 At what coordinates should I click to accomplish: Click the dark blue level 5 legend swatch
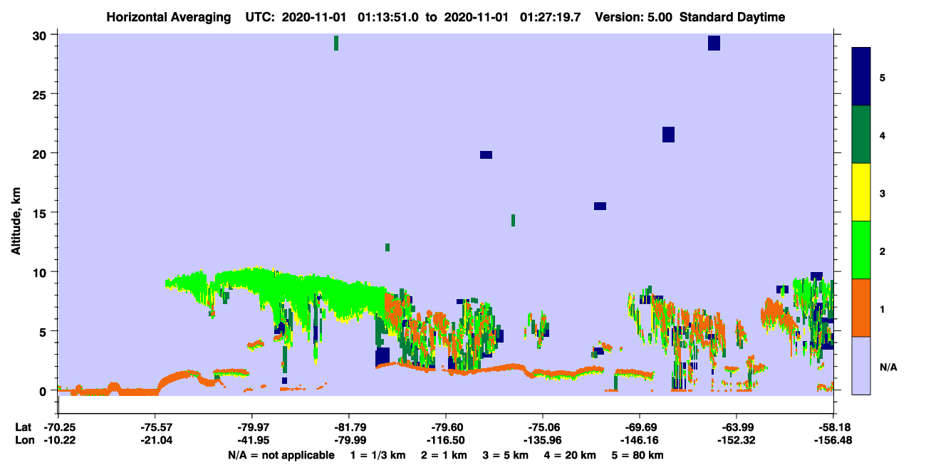(861, 77)
